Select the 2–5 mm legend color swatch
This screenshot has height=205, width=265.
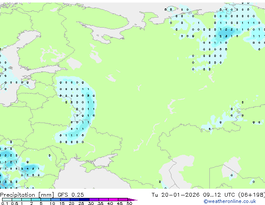[x=36, y=200]
